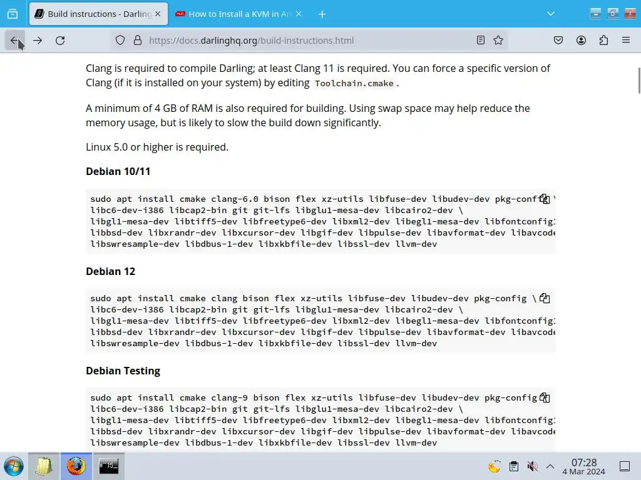Open the clock showing 07:28
Viewport: 641px width, 480px height.
tap(584, 466)
